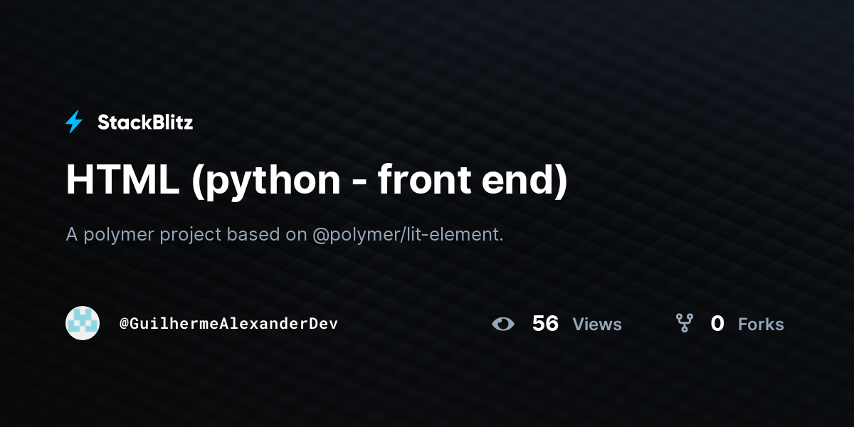Click the Views label

coord(597,325)
